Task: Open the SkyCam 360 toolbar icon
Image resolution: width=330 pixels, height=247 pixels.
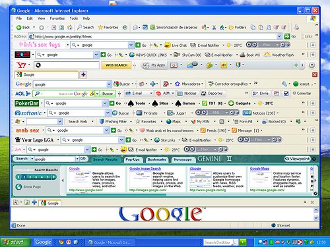Action: click(x=177, y=55)
